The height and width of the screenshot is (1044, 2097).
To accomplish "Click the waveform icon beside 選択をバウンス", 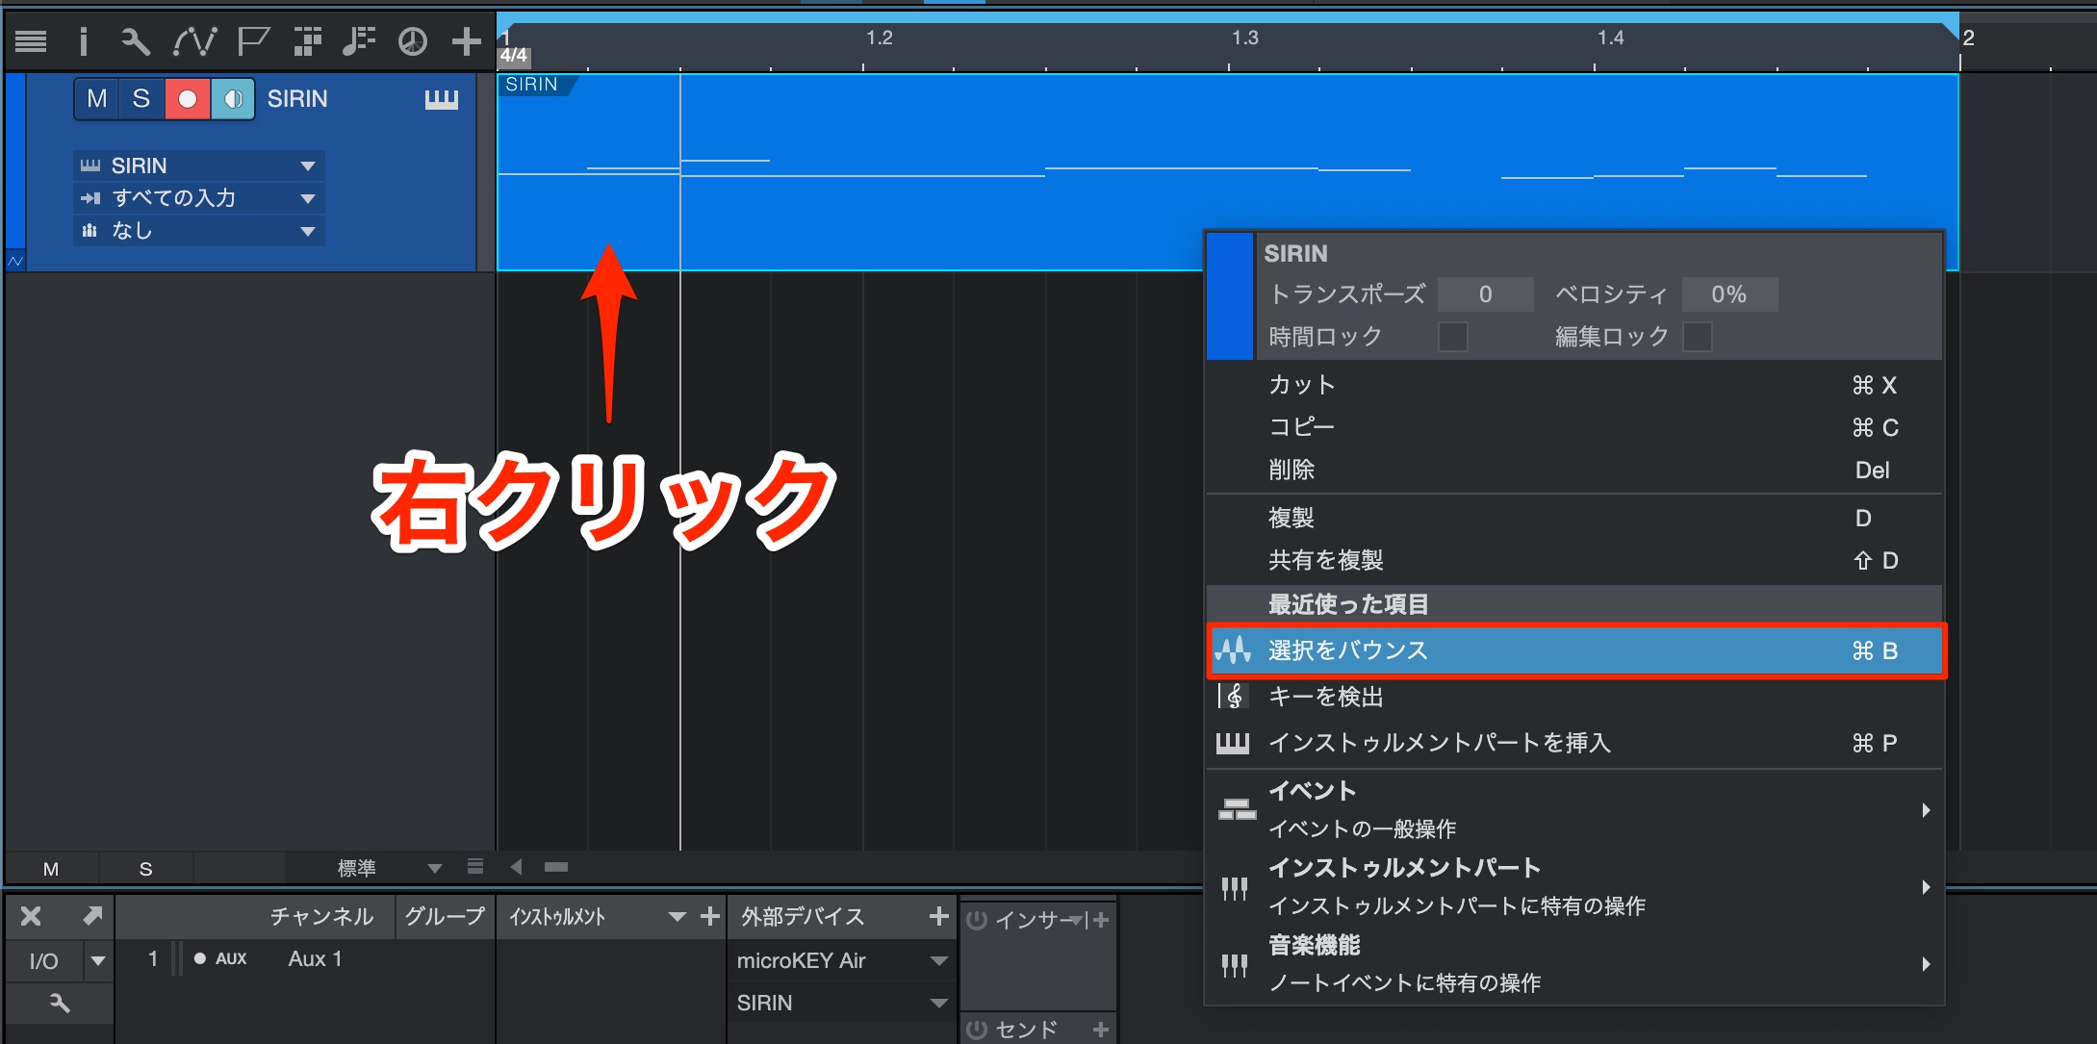I will click(1233, 650).
